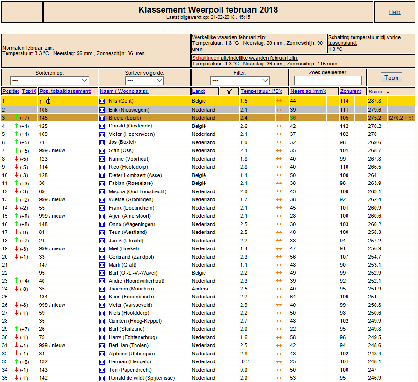Viewport: 418px width, 382px height.
Task: Click the blue info icon beside Herman (Hengelo)
Action: [102, 362]
